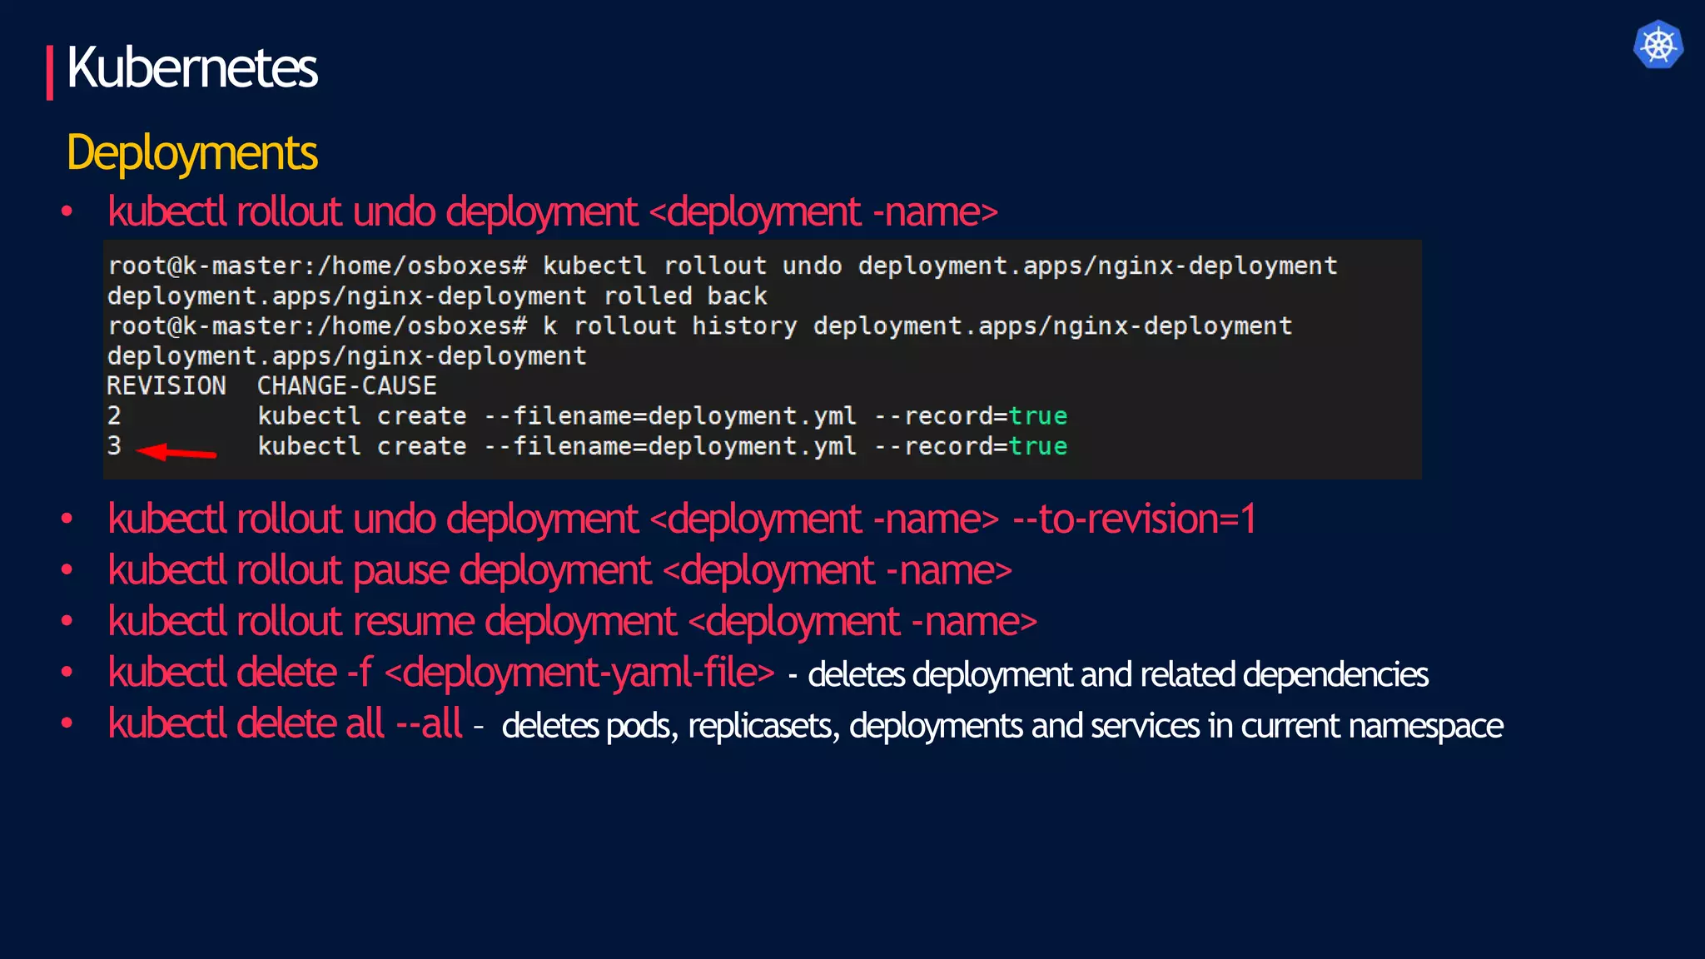
Task: Click the 'deletes deployment and related dependencies' description
Action: pyautogui.click(x=1117, y=675)
